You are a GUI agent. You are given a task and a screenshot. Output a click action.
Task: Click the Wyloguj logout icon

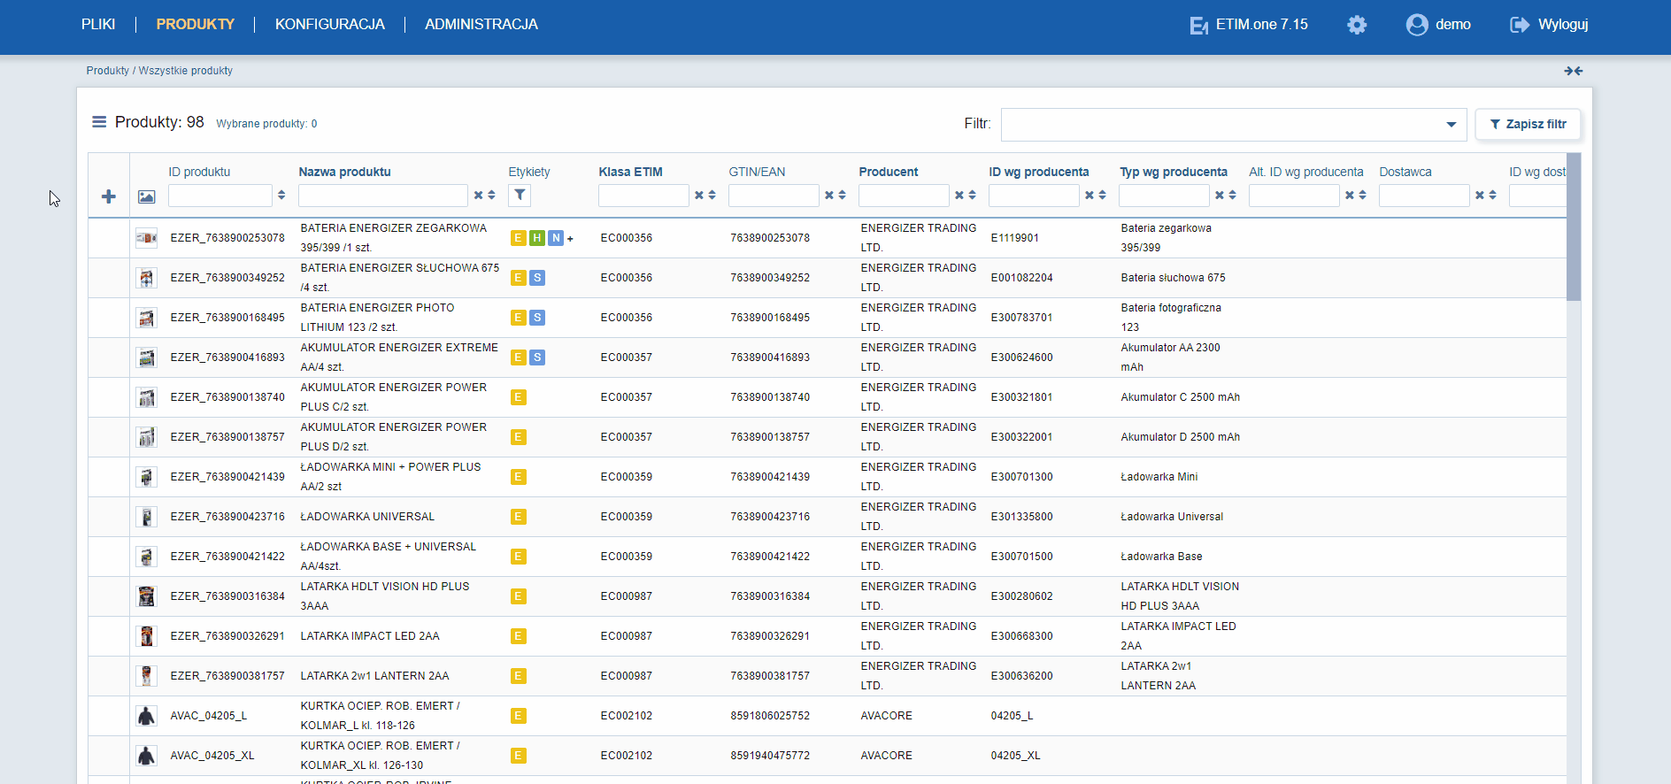pos(1520,25)
